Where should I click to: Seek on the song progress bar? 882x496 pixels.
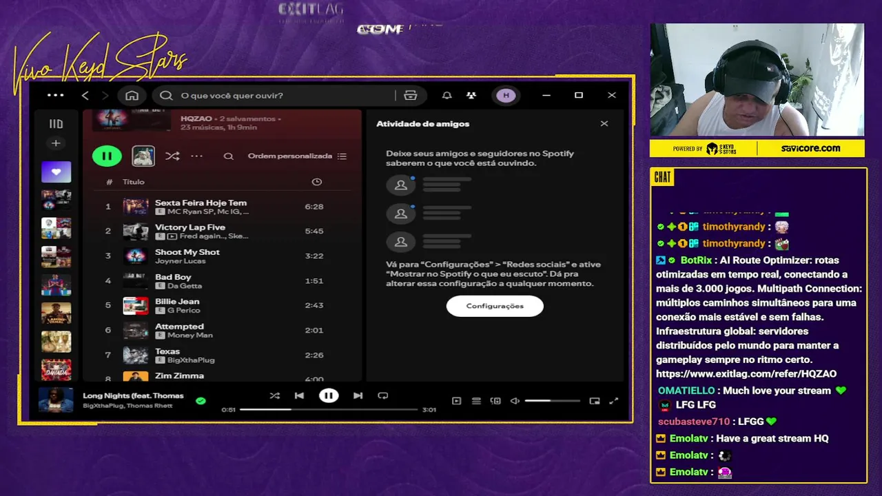(x=329, y=409)
